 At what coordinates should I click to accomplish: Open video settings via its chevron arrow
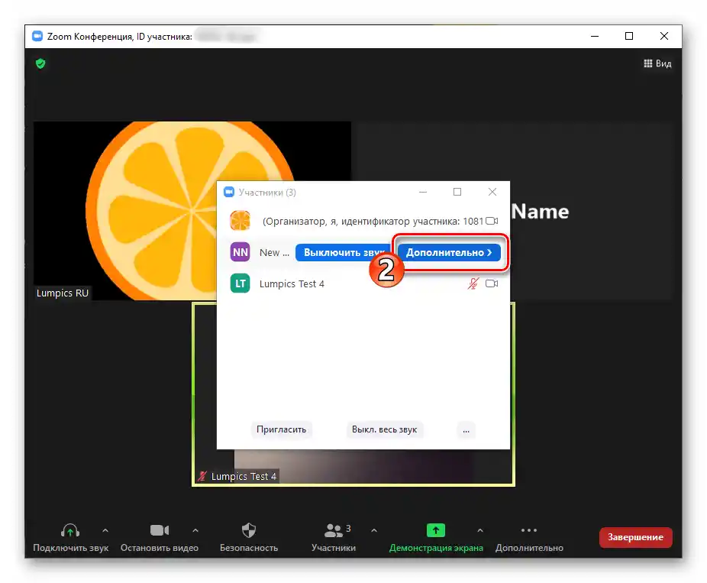click(195, 529)
